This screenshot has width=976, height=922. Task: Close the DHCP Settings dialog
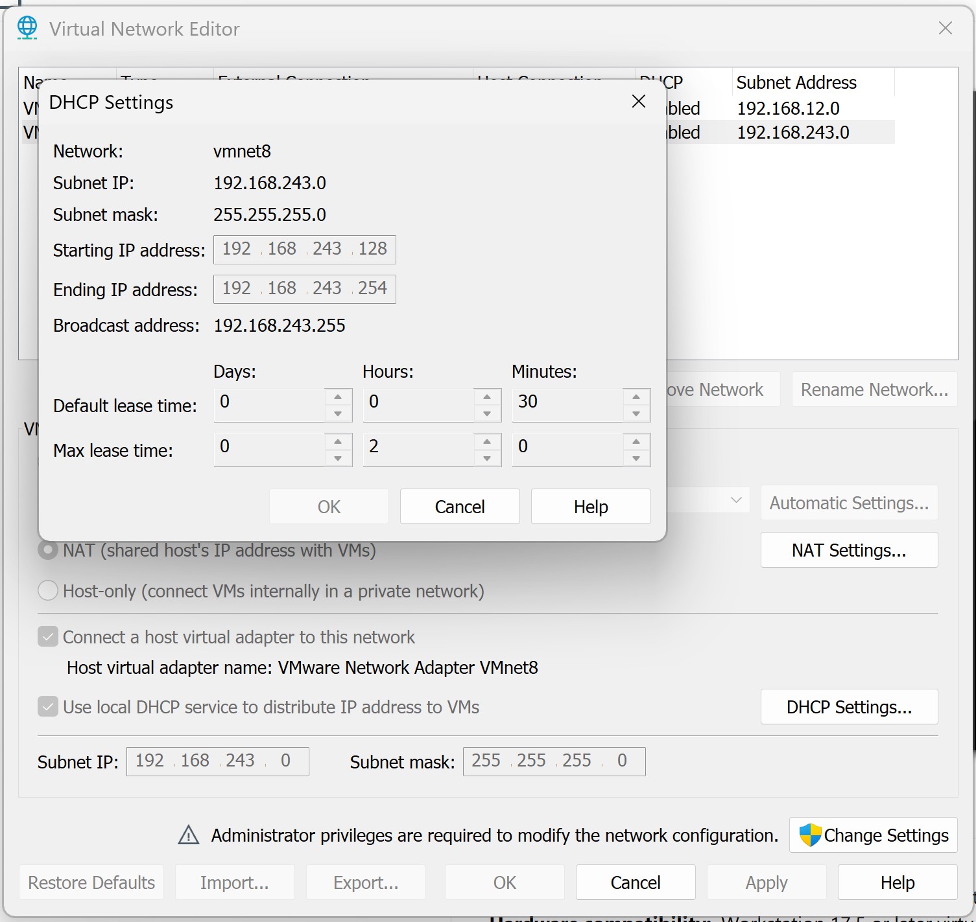[638, 102]
